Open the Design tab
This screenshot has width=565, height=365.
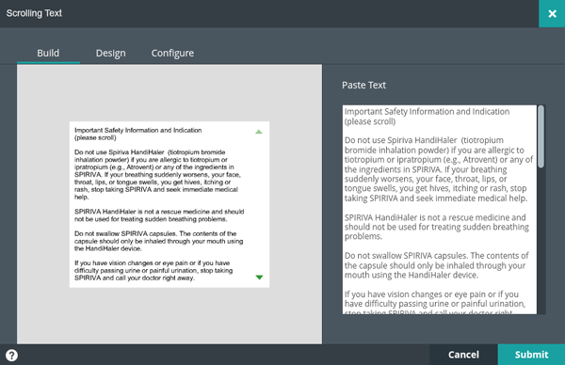pos(110,54)
